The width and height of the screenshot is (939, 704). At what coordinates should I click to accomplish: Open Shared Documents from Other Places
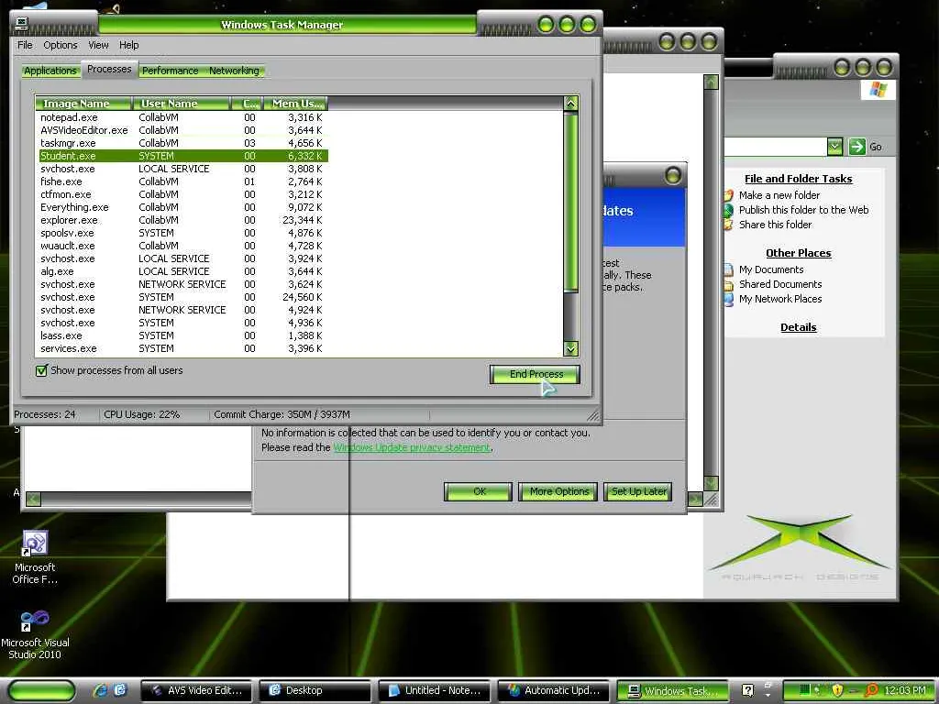(x=780, y=284)
